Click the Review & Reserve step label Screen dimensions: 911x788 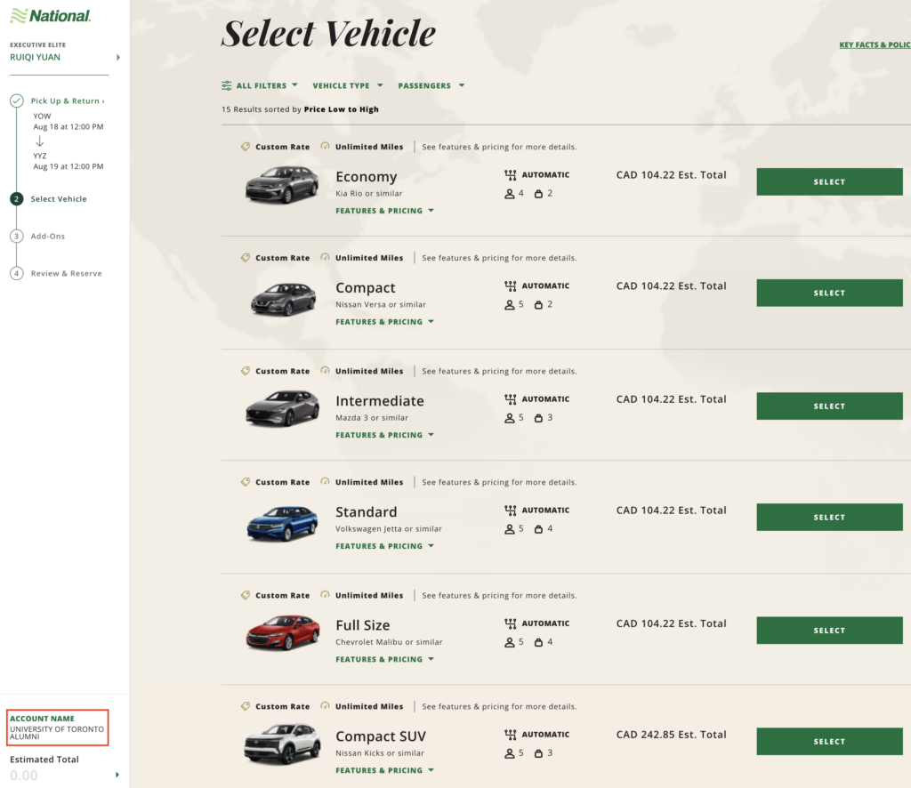tap(66, 274)
